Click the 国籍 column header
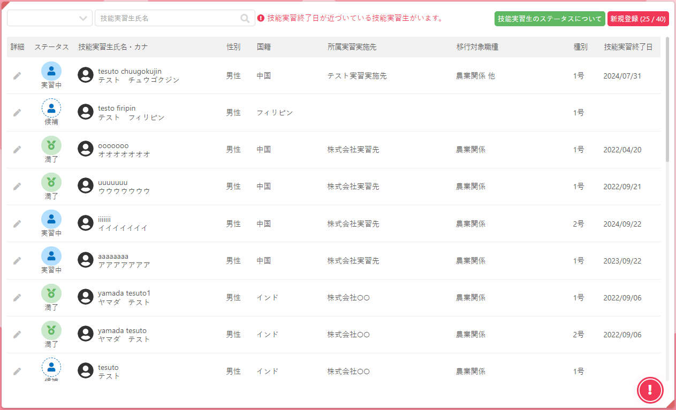Screen dimensions: 676x410 [264, 47]
